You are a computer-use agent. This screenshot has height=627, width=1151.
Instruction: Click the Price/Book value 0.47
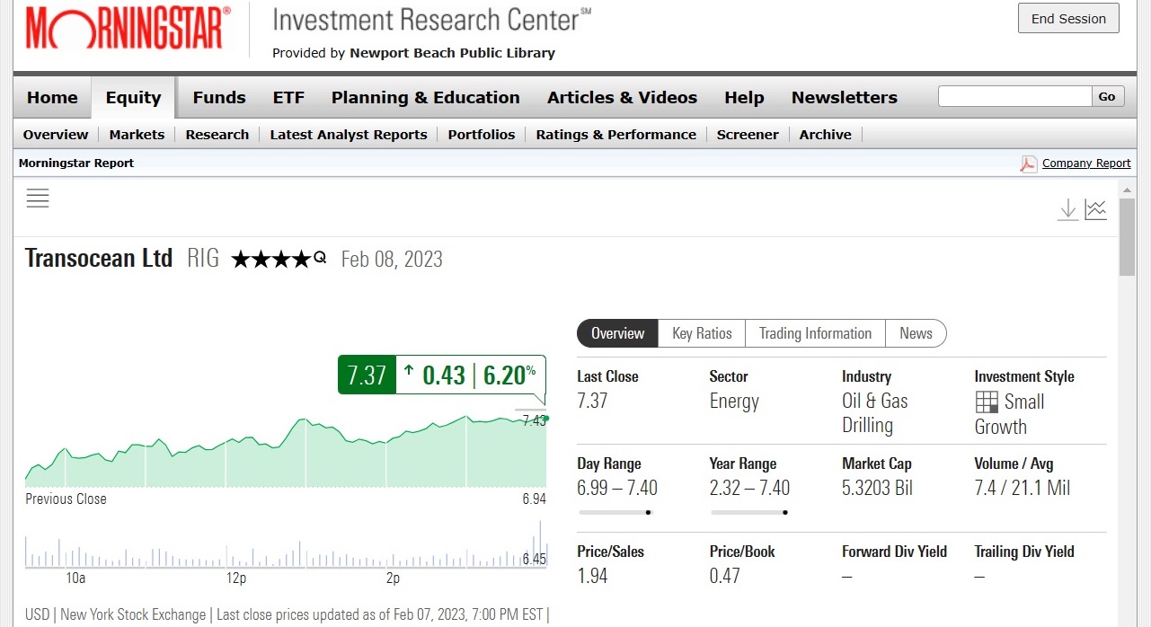click(724, 576)
